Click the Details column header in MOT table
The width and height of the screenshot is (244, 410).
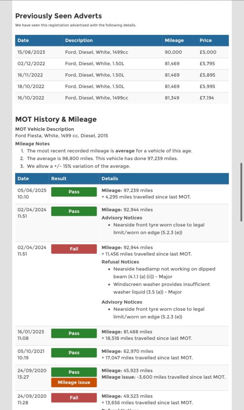(110, 179)
